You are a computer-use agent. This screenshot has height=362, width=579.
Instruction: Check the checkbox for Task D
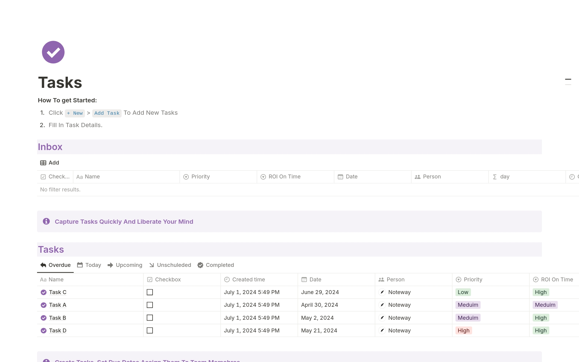150,330
